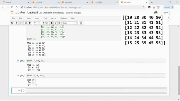Click the output row [21 31]
This screenshot has width=180, height=101.
pyautogui.click(x=32, y=82)
